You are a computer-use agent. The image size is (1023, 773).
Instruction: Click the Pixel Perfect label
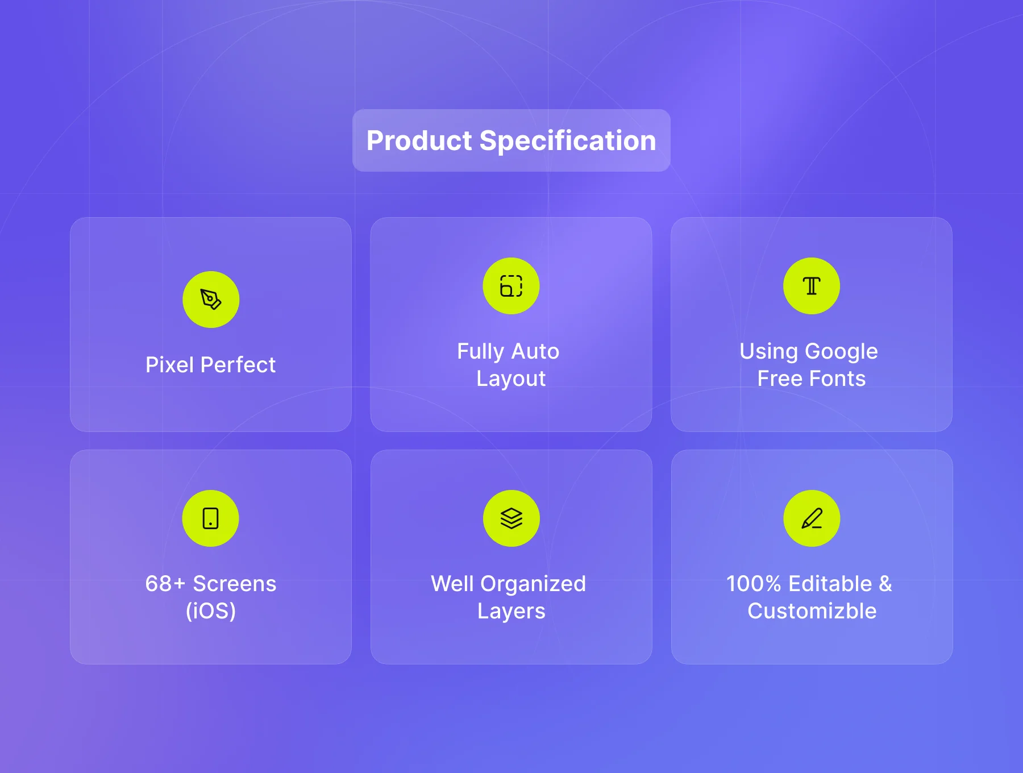point(211,365)
